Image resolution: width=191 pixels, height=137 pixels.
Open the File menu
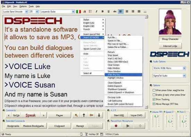tap(3, 6)
